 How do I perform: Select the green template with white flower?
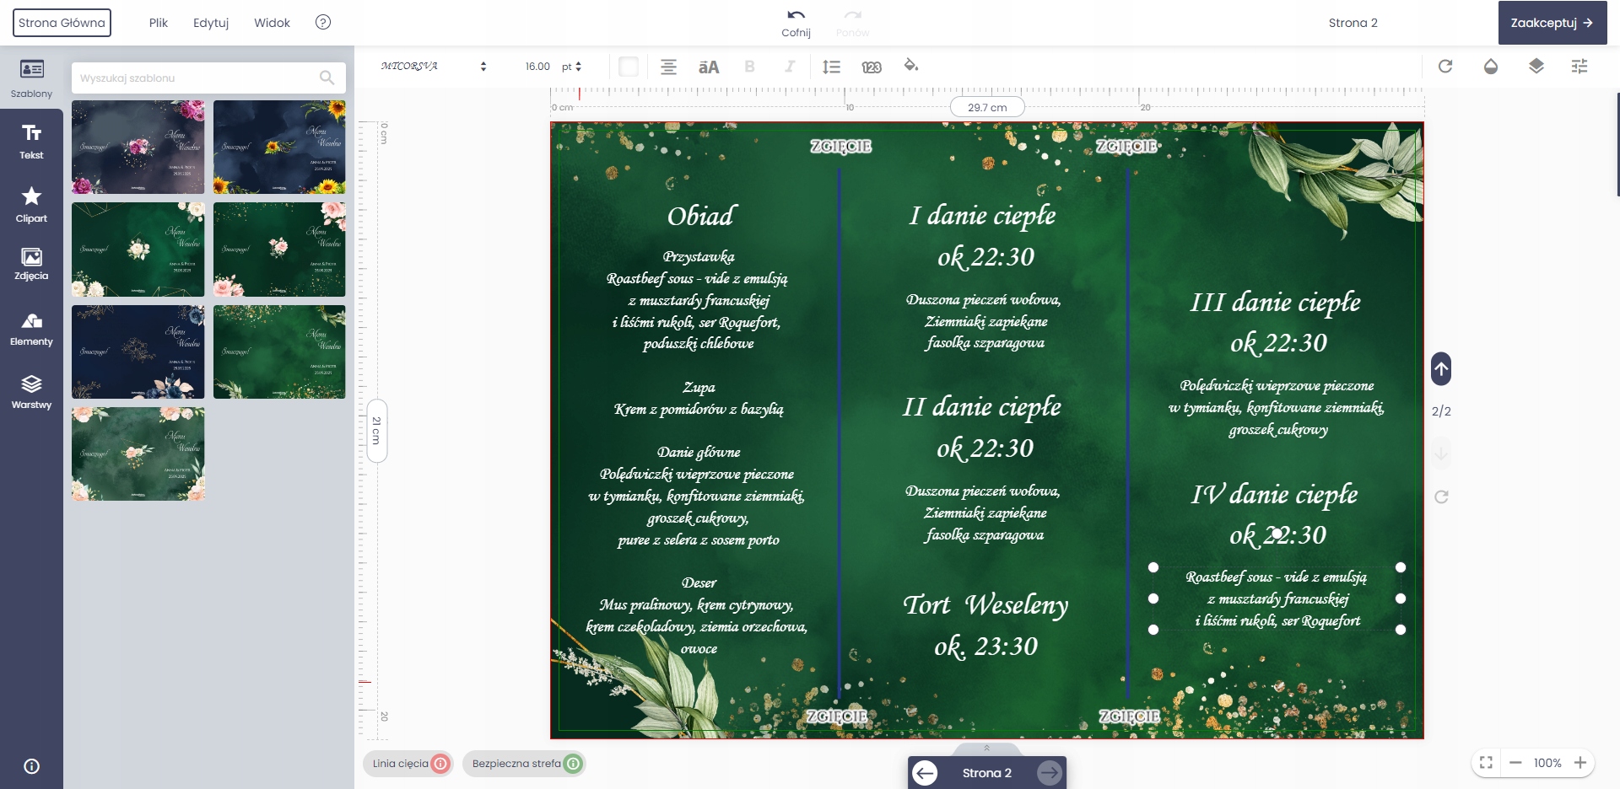pos(138,250)
